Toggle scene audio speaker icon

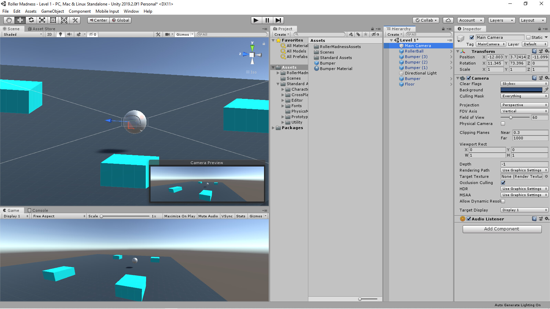(x=69, y=34)
